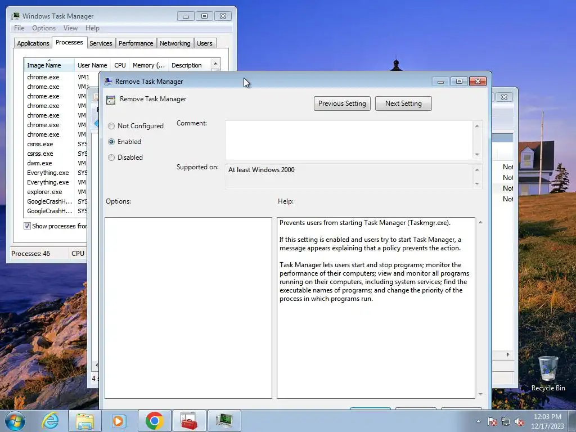Maximize the Windows Task Manager window
This screenshot has height=432, width=576.
point(205,16)
